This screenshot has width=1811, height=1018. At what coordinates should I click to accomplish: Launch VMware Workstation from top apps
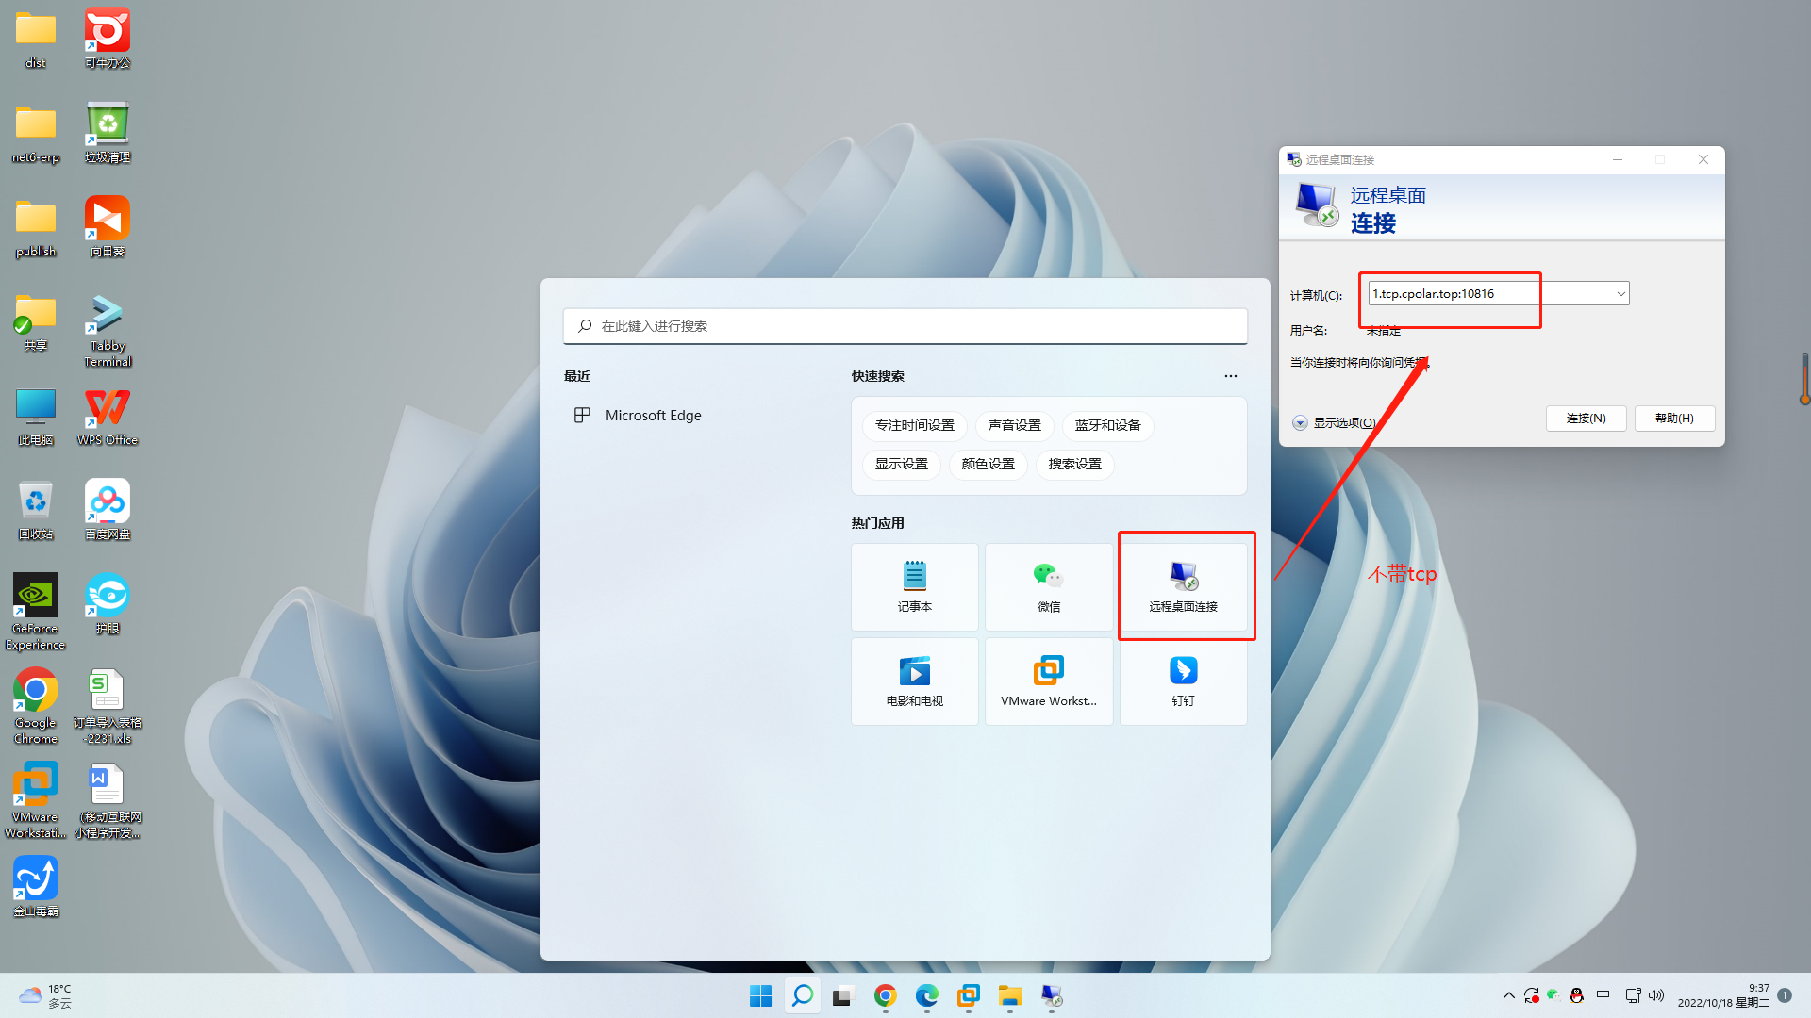pos(1048,681)
